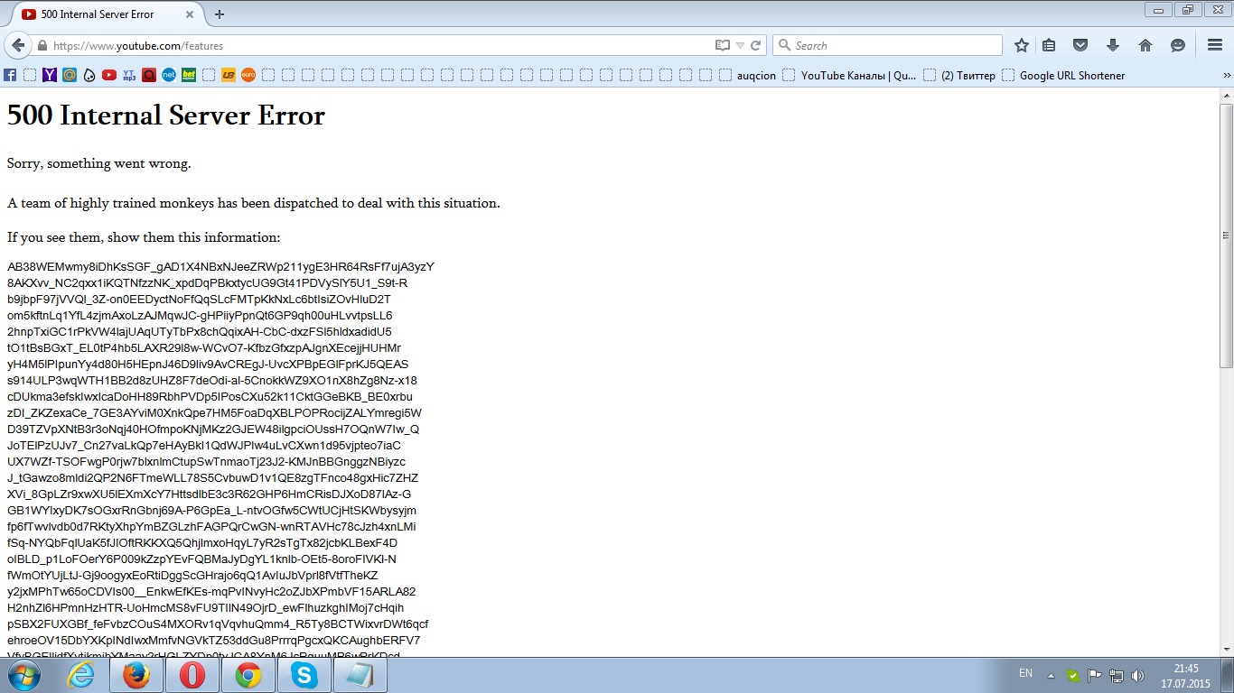The image size is (1234, 693).
Task: Click the padlock site security icon
Action: 42,46
